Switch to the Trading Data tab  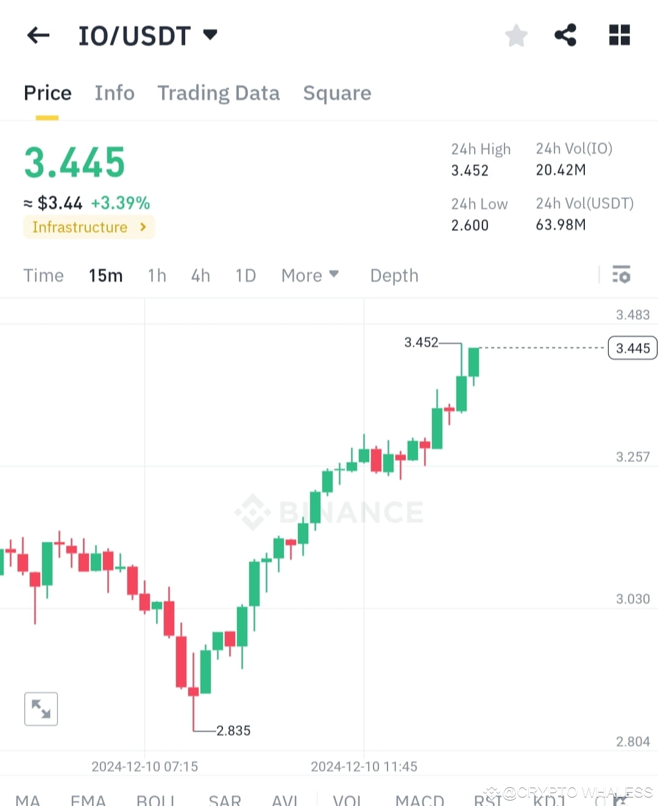coord(218,93)
